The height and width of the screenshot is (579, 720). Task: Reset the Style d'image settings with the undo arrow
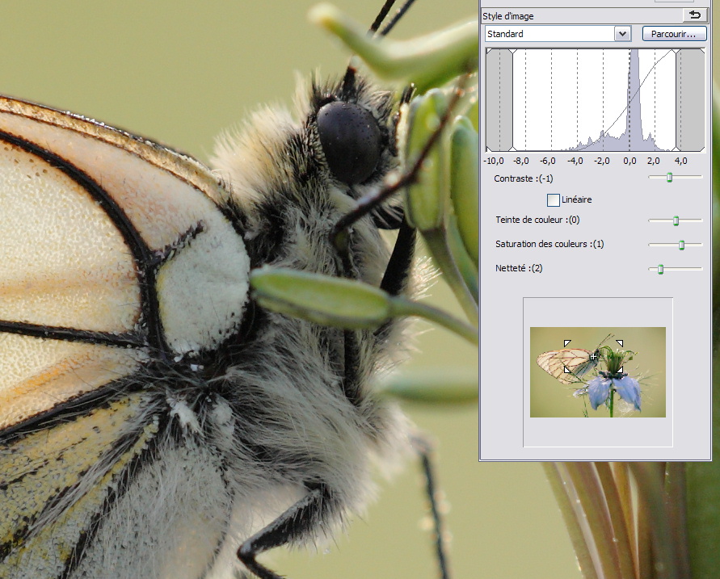[695, 15]
